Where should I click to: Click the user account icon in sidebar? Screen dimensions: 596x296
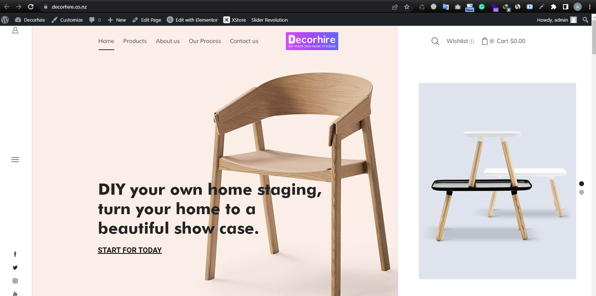tap(15, 30)
